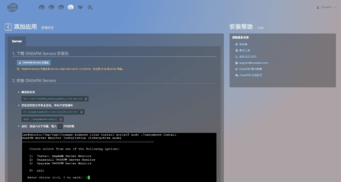The height and width of the screenshot is (182, 341).
Task: Open the 知识库 knowledge base link
Action: click(x=244, y=44)
